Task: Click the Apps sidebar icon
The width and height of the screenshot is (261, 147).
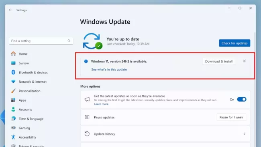Action: pyautogui.click(x=13, y=100)
